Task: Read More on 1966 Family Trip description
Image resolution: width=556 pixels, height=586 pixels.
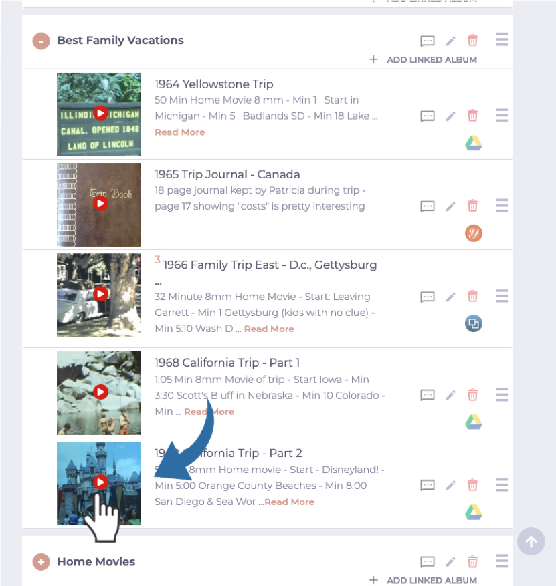Action: 269,329
